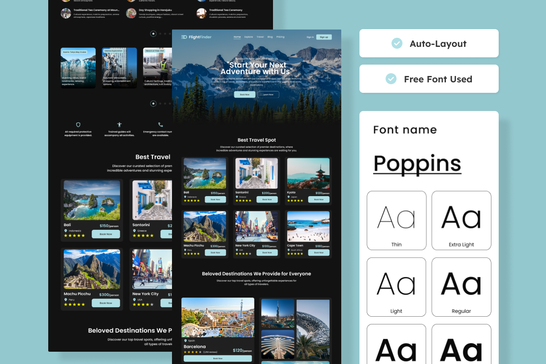Select the Thin font weight sample
The width and height of the screenshot is (546, 364).
tap(396, 220)
